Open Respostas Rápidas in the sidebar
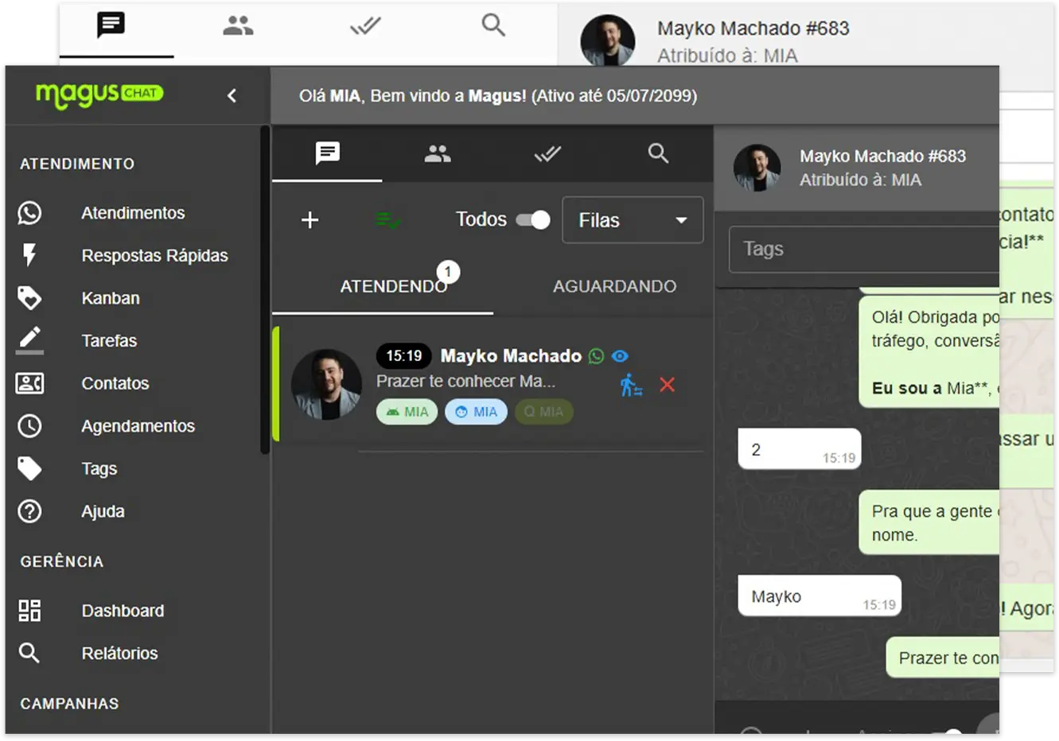 [154, 255]
